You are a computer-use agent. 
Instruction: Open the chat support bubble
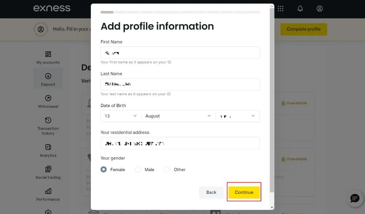pyautogui.click(x=355, y=198)
